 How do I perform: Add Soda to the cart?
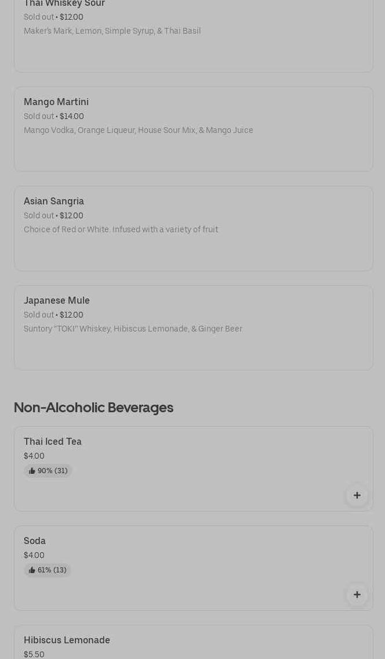(x=357, y=595)
